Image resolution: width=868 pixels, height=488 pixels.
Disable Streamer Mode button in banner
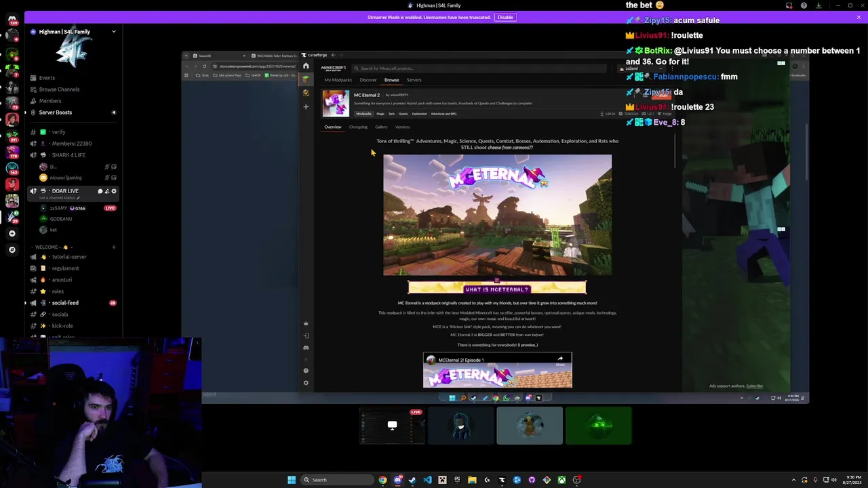[505, 17]
